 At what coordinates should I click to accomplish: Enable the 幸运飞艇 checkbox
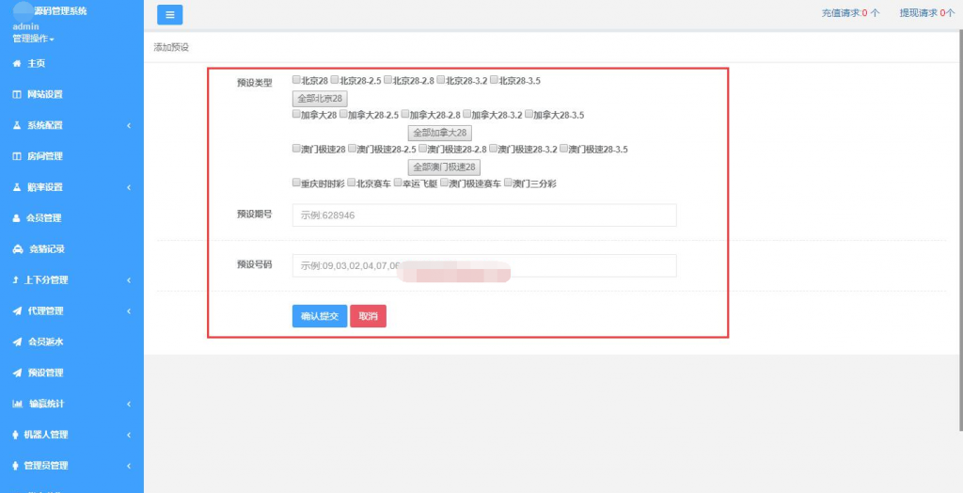[398, 183]
